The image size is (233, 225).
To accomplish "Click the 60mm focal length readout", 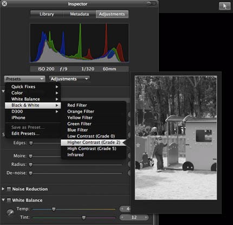I will 109,69.
